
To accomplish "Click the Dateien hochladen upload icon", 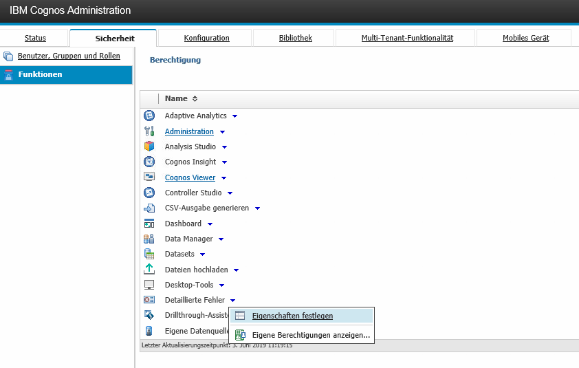I will pos(149,270).
